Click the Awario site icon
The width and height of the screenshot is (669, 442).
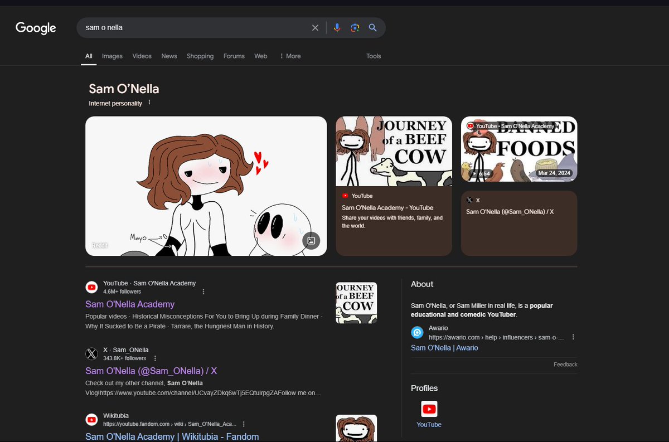417,333
